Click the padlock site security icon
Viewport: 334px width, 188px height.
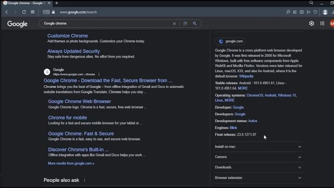click(53, 12)
